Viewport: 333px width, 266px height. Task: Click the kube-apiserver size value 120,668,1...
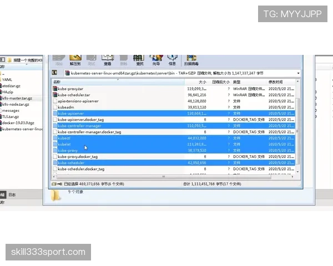pyautogui.click(x=196, y=114)
